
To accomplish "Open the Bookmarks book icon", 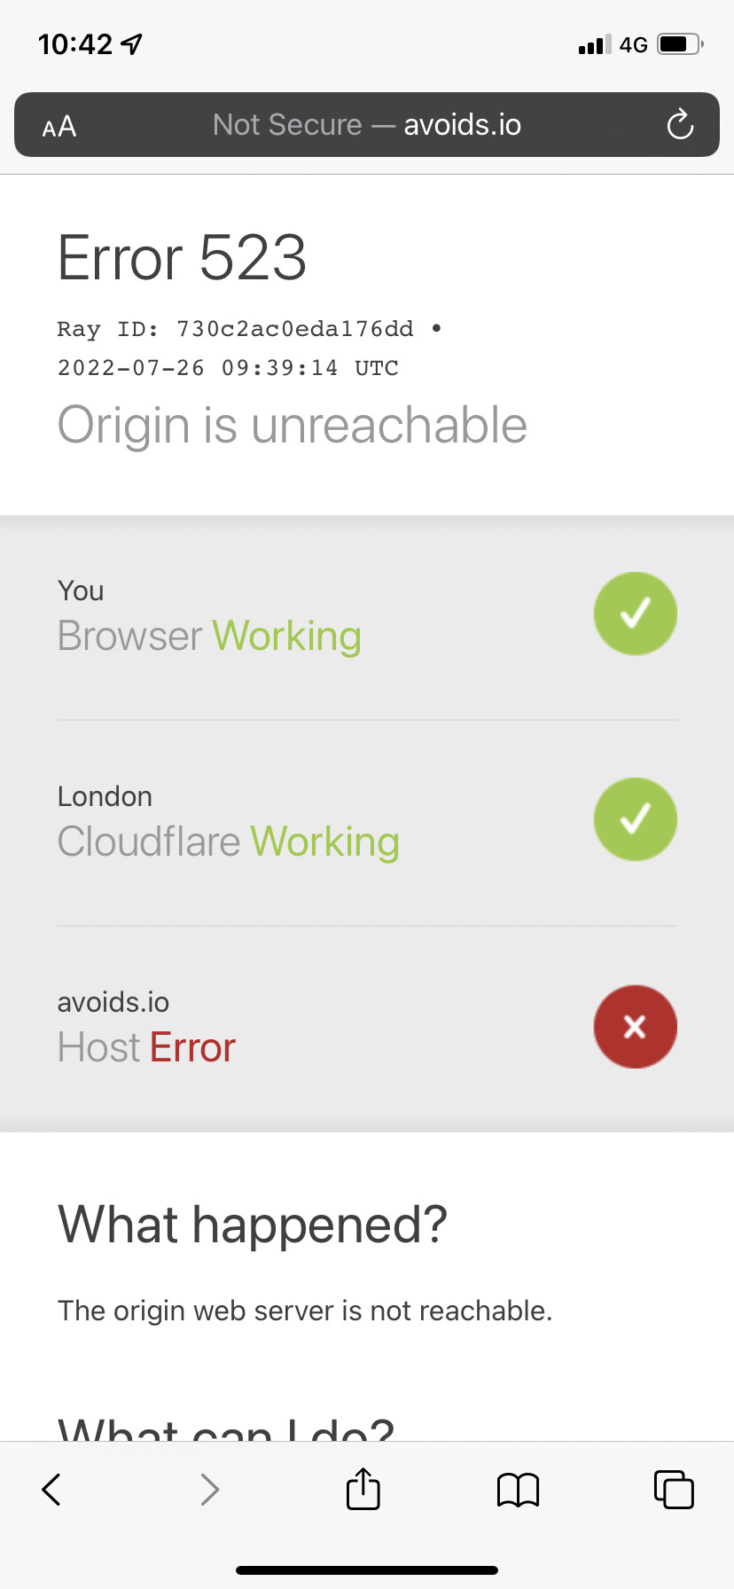I will (519, 1490).
